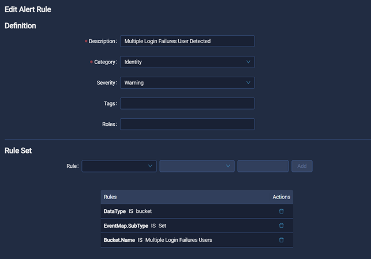
Task: Select the DataType IS bucket row
Action: coord(128,211)
